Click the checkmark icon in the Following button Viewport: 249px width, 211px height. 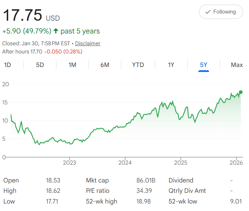[208, 12]
